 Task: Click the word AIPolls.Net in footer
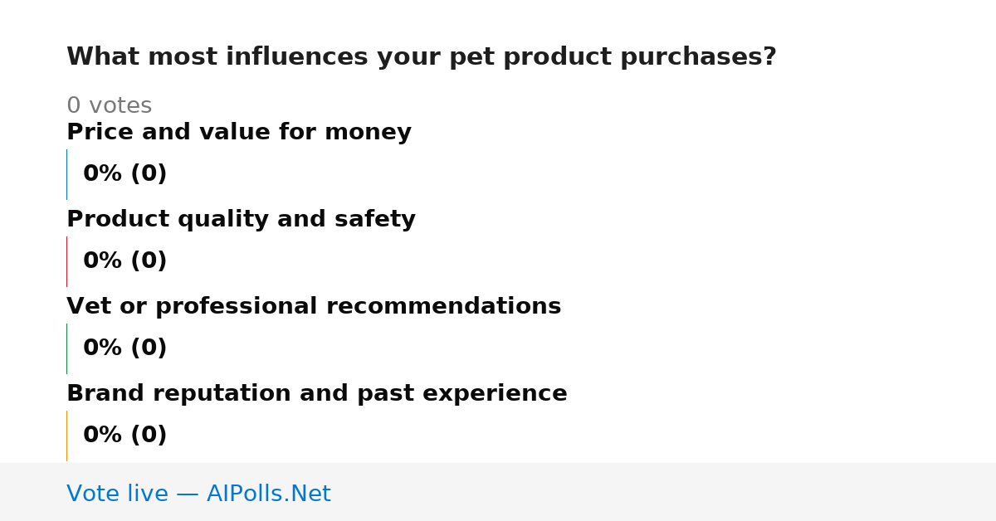[x=268, y=494]
